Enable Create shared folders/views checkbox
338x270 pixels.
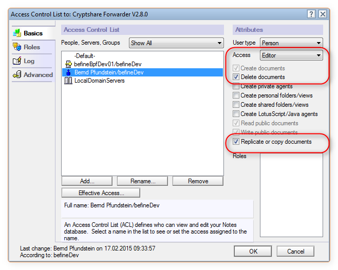(236, 105)
